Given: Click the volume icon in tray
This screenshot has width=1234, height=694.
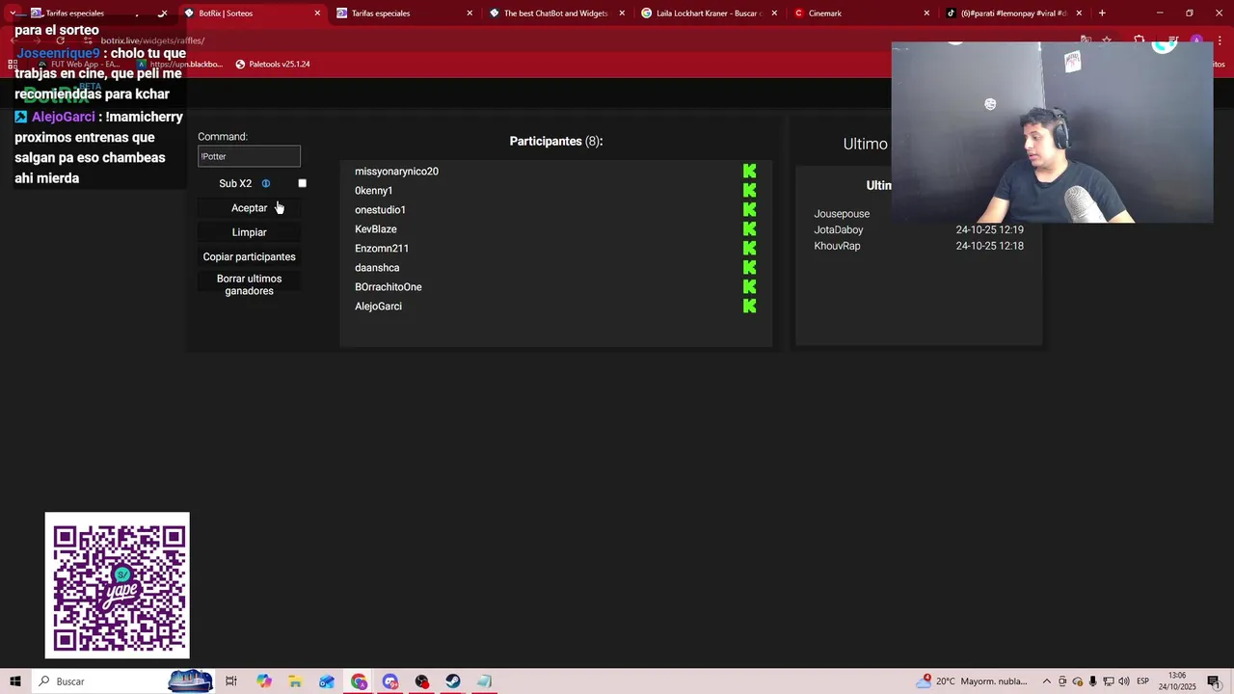Looking at the screenshot, I should (x=1124, y=681).
